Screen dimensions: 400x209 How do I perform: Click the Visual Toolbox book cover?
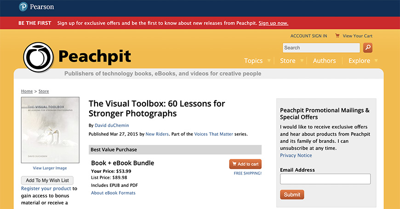[50, 130]
